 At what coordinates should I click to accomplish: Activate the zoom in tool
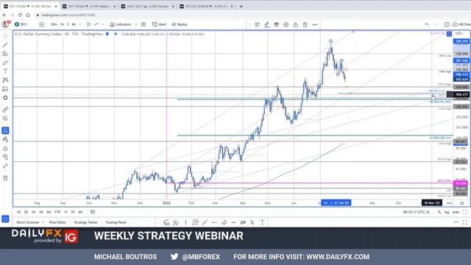coord(5,119)
